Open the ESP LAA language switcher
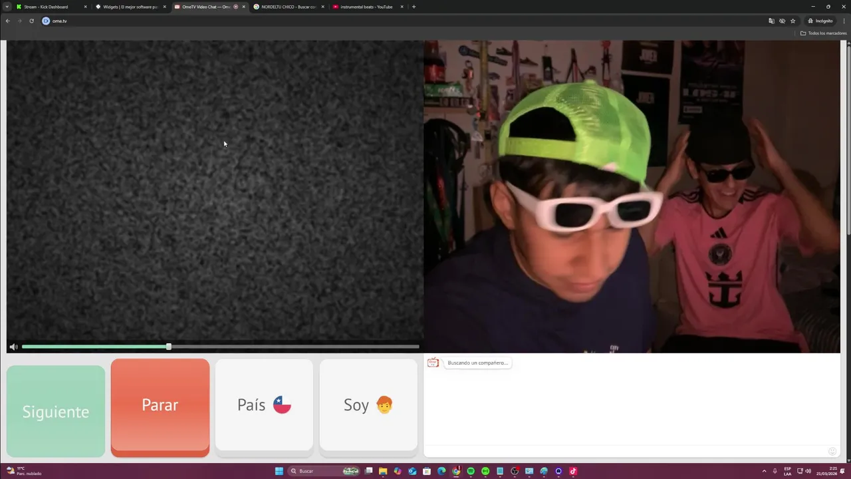This screenshot has width=851, height=479. [788, 471]
